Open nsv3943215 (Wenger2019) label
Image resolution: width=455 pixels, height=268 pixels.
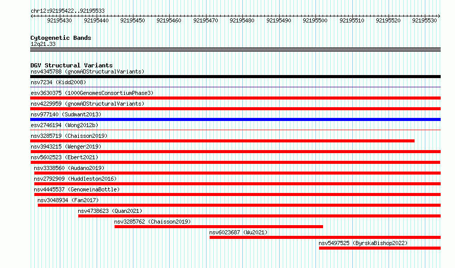[x=66, y=147]
